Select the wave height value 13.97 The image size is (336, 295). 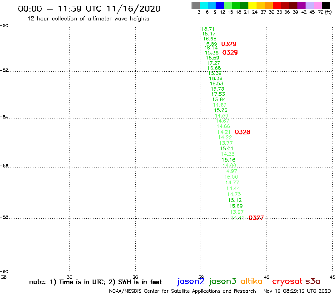coord(237,212)
